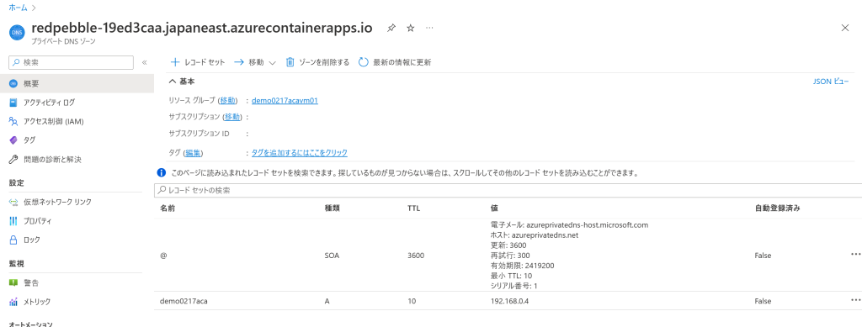This screenshot has width=862, height=327.
Task: Close the DNS zone blade
Action: pos(845,28)
